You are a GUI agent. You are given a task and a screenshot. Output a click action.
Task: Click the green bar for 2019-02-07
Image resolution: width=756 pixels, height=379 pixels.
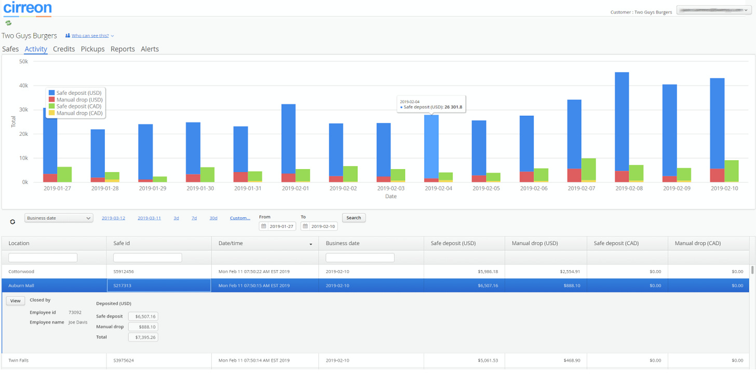coord(589,170)
